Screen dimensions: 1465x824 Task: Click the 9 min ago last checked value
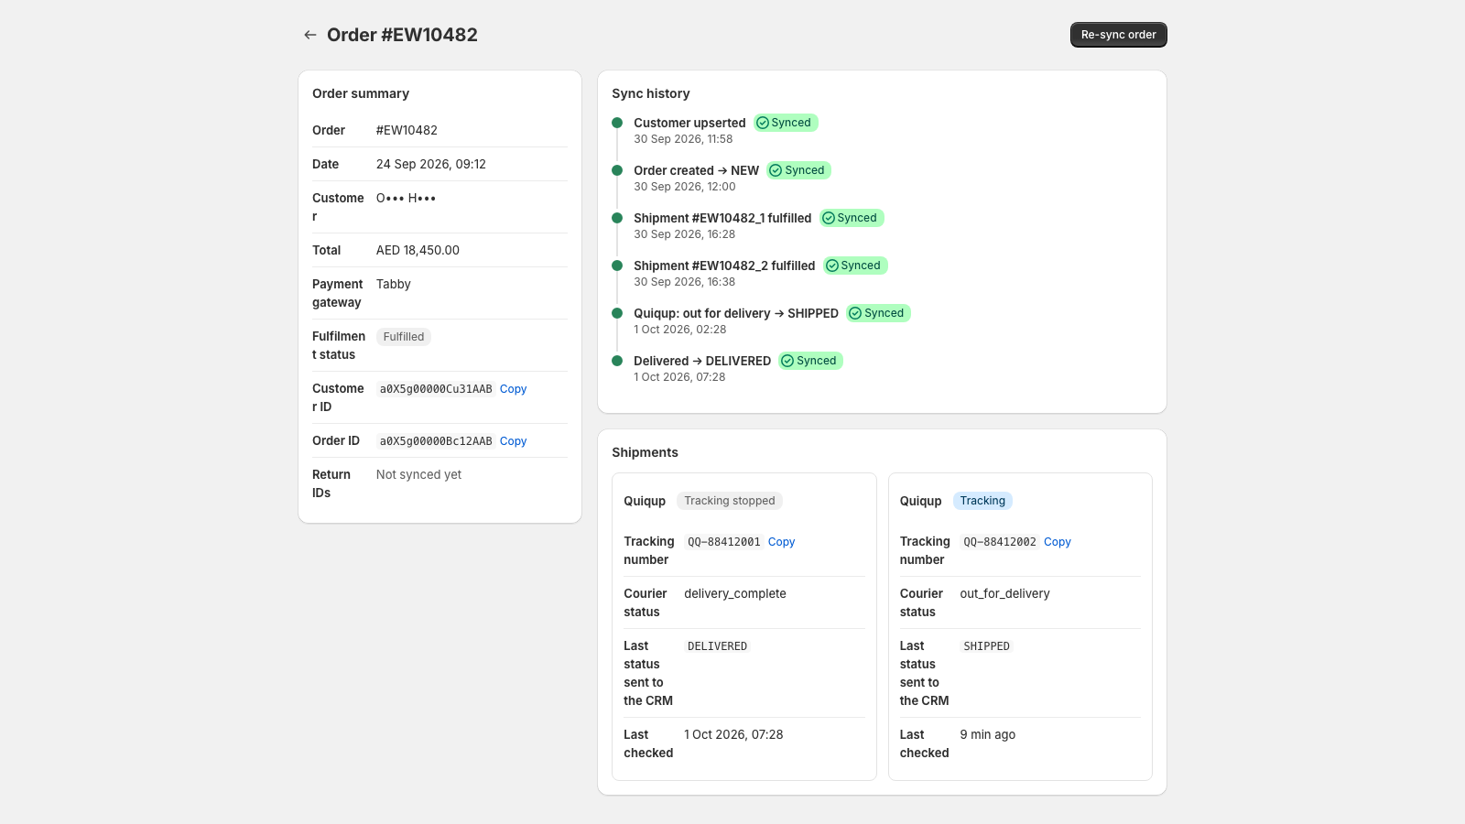(x=987, y=734)
